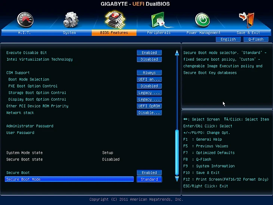Image resolution: width=273 pixels, height=205 pixels.
Task: Click the Secure Boot state label
Action: (24, 159)
